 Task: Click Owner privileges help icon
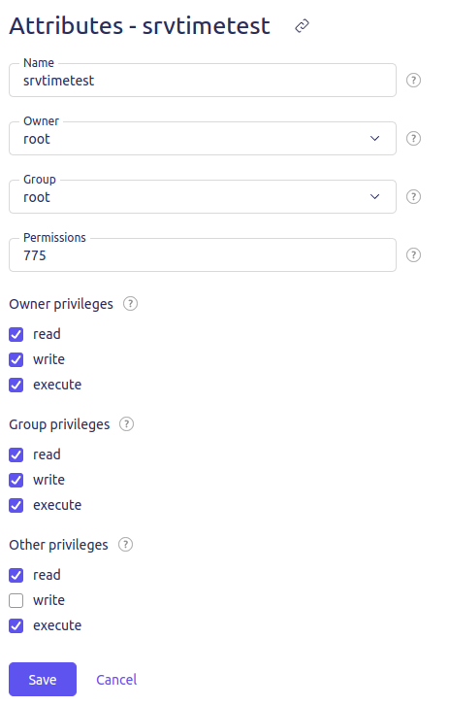point(130,303)
